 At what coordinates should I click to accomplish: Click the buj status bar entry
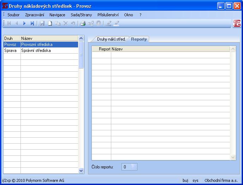185,180
